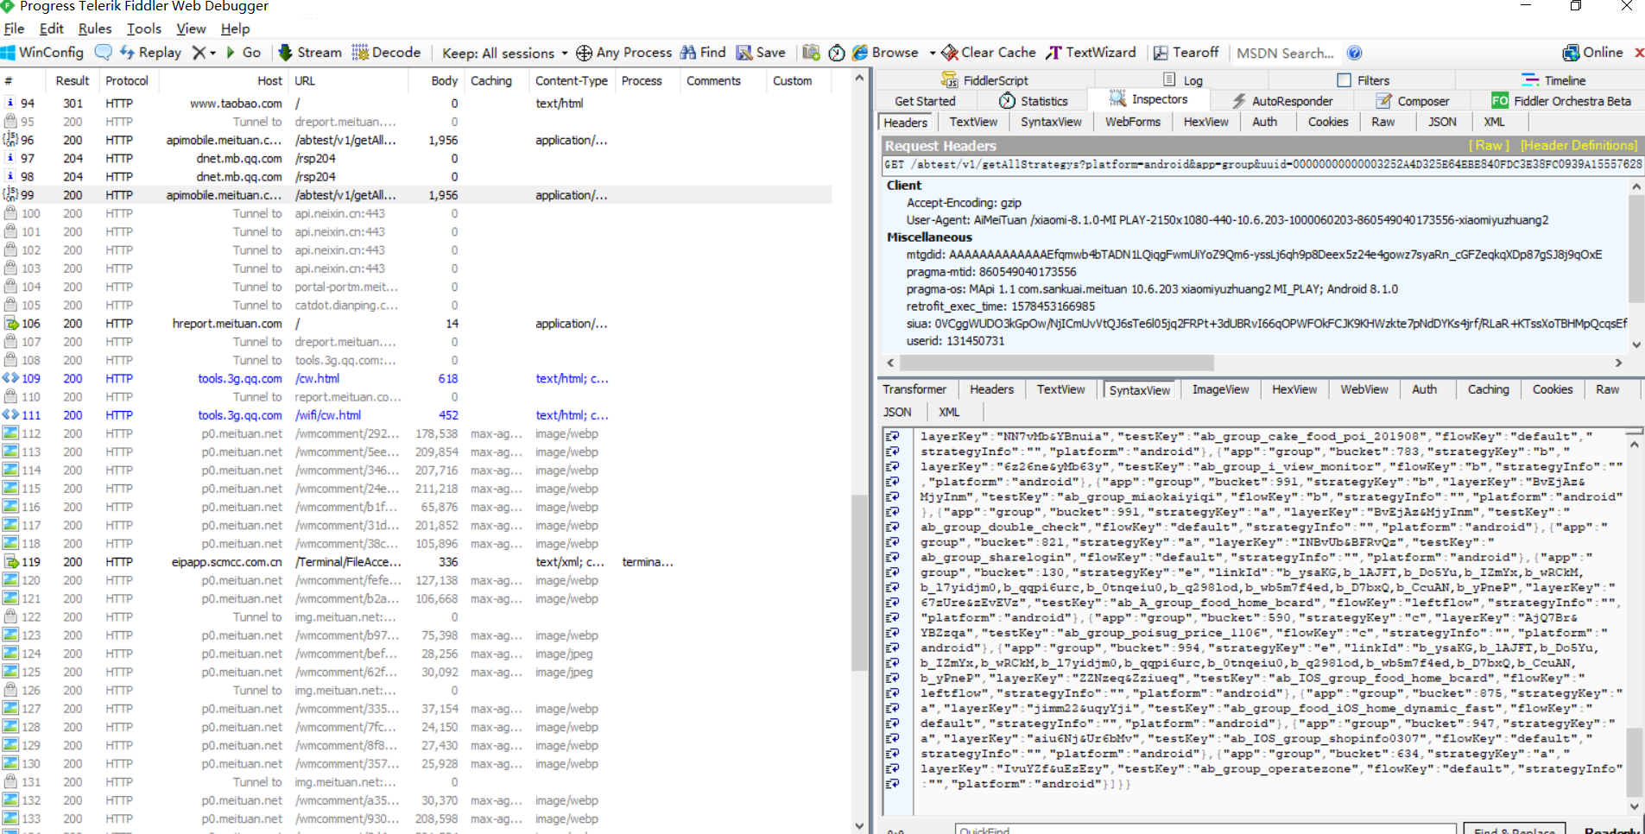Select the request TextView tab
1645x834 pixels.
973,122
